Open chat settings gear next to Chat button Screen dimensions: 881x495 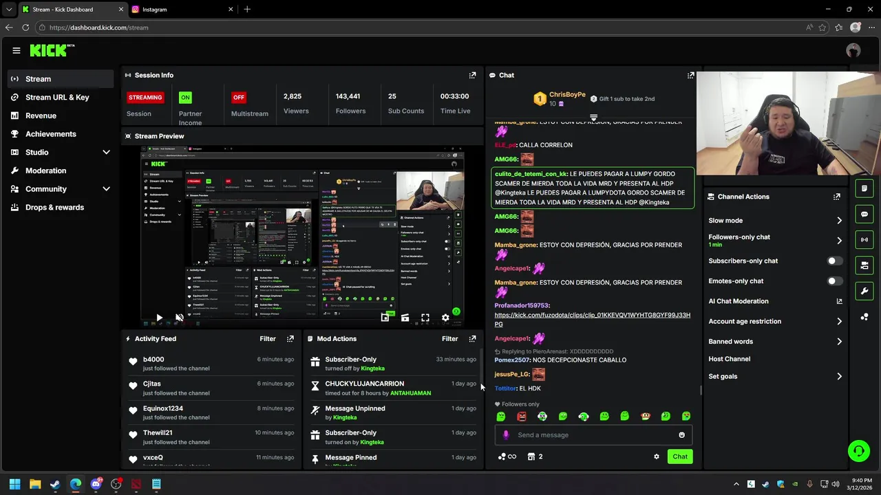pyautogui.click(x=657, y=456)
